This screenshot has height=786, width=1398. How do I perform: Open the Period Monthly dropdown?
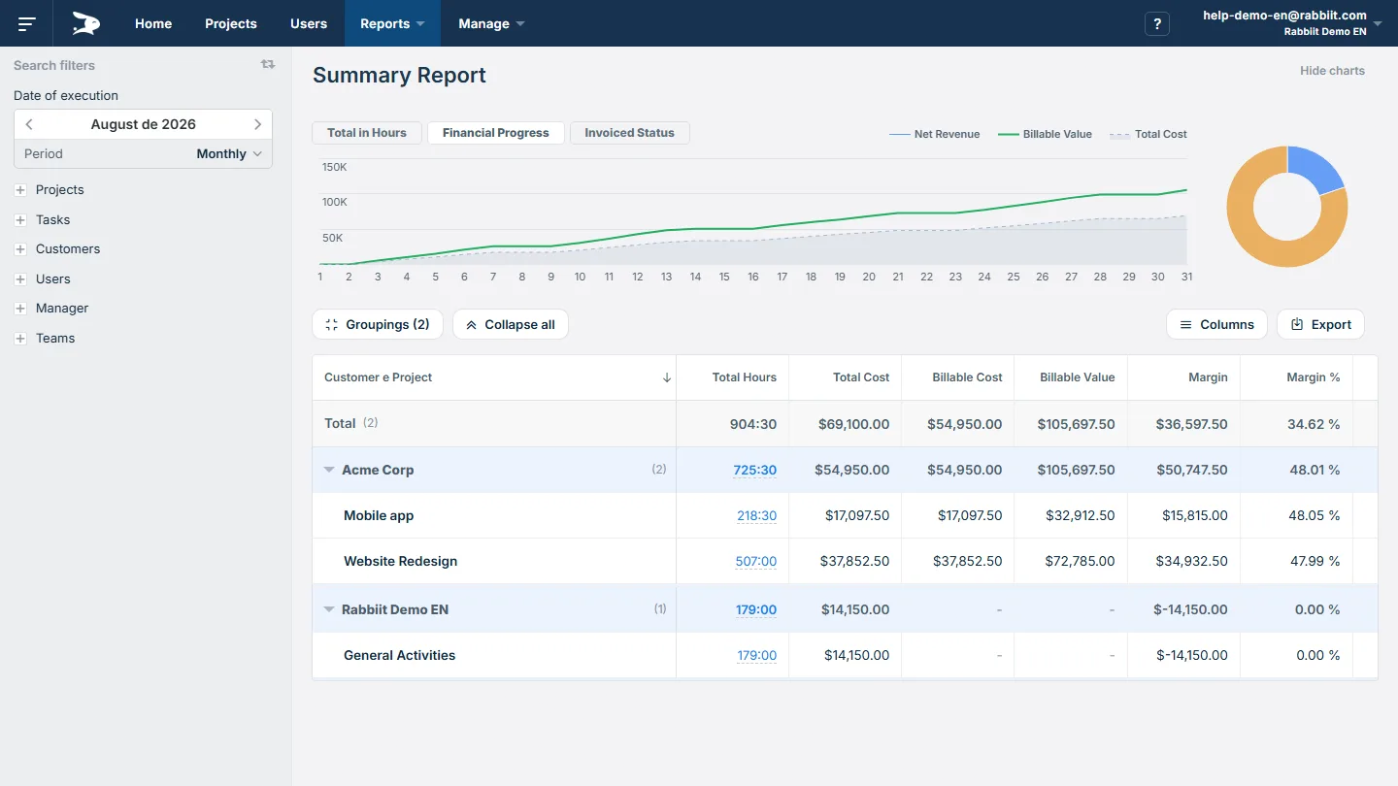[143, 153]
